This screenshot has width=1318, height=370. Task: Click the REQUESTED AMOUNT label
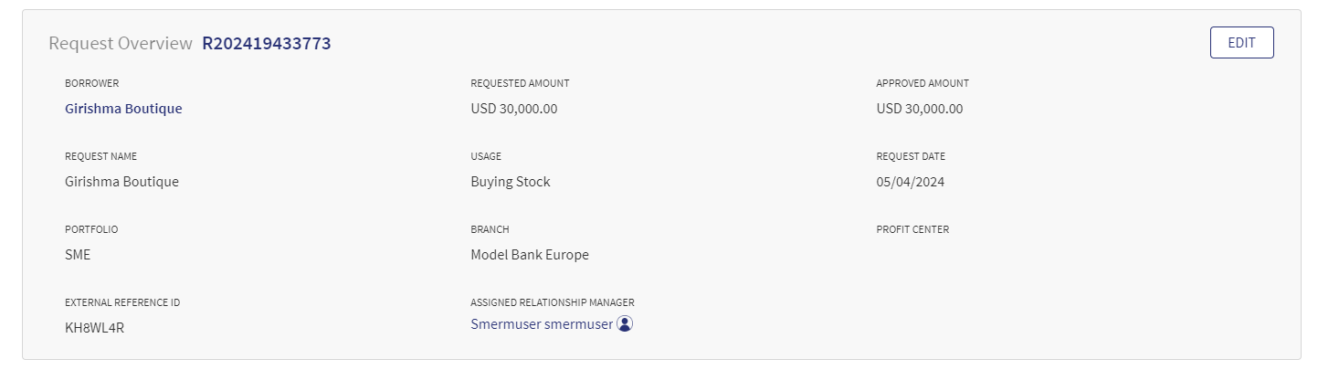(520, 83)
